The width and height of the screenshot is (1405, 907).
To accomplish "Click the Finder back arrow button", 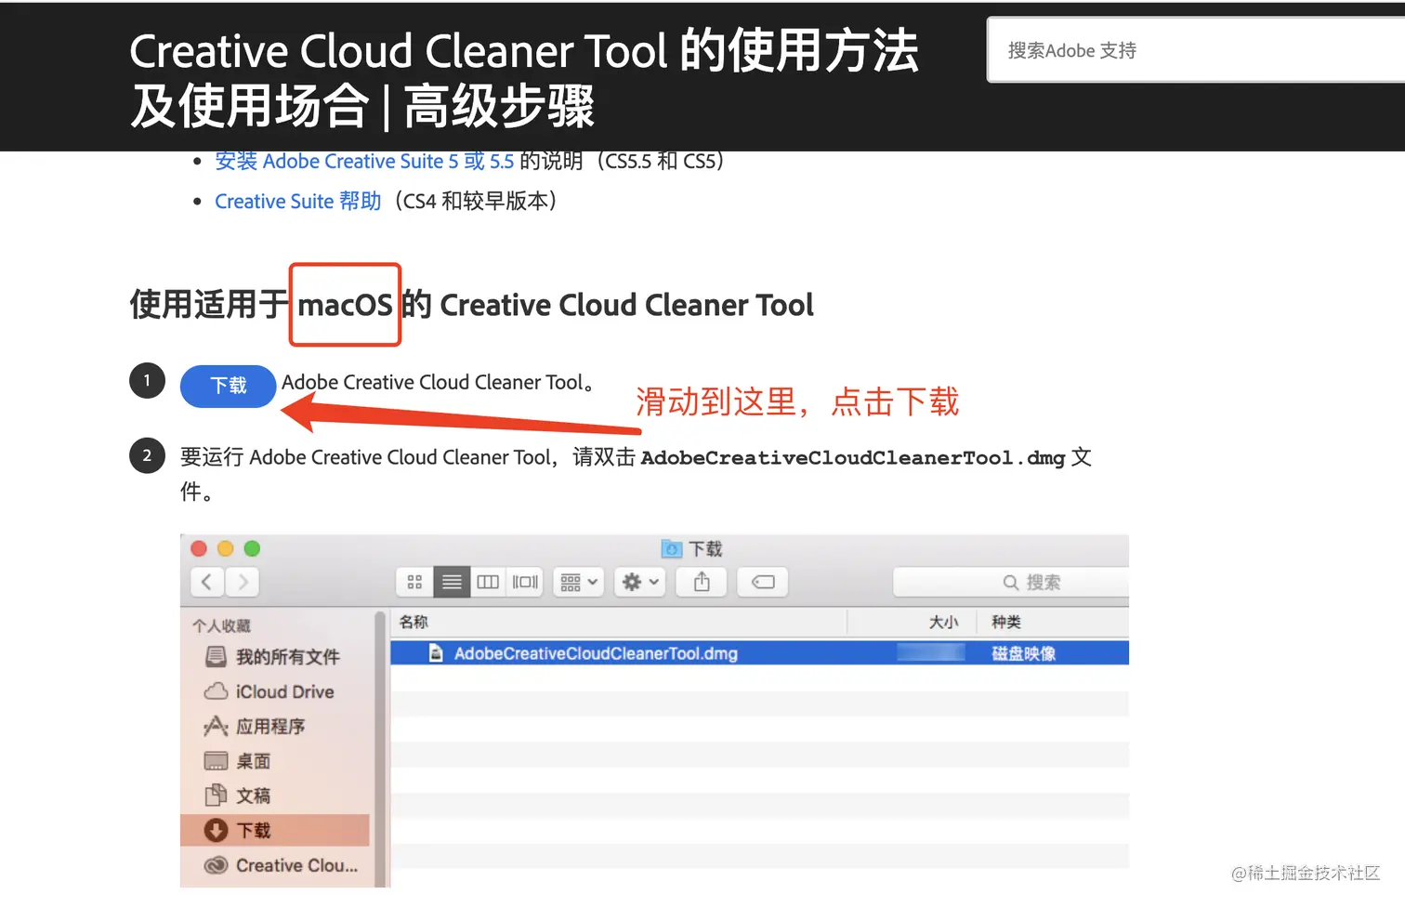I will click(x=207, y=582).
